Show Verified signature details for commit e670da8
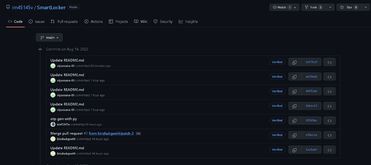This screenshot has height=165, width=371. [277, 77]
